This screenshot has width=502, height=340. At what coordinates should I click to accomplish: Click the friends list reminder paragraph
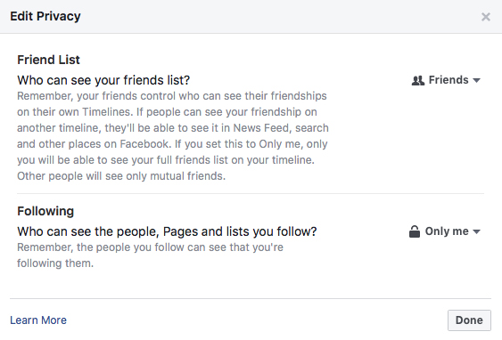173,136
